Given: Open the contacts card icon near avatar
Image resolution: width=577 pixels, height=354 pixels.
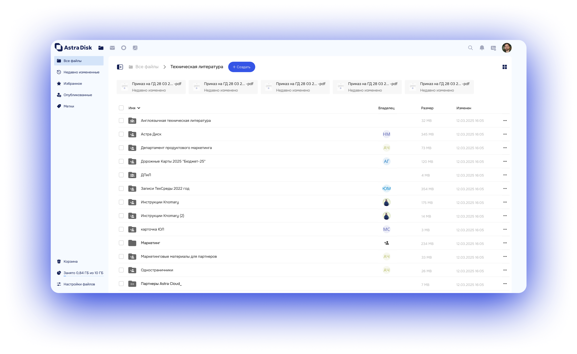Looking at the screenshot, I should (x=493, y=48).
